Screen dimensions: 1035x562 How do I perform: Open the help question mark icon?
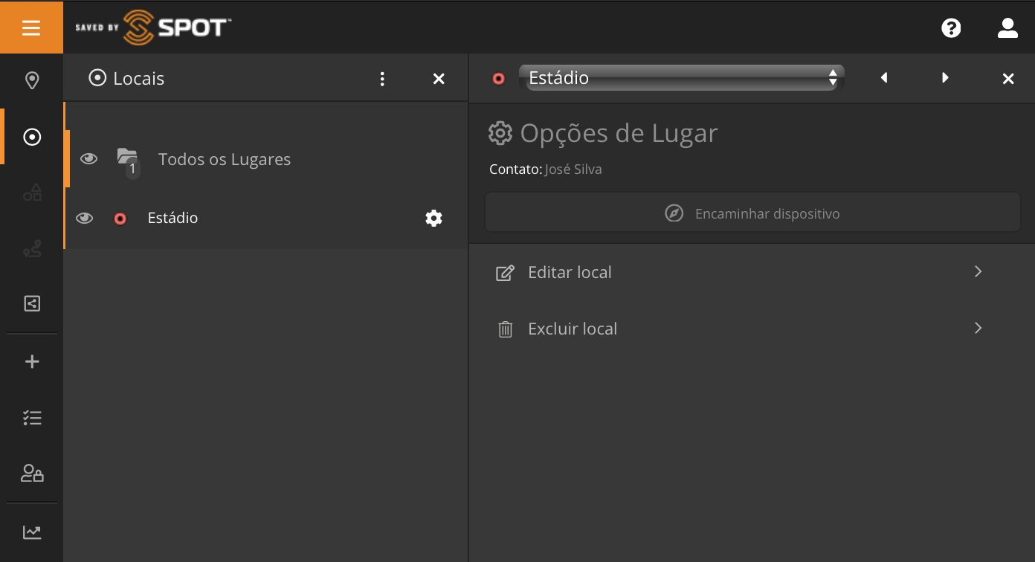click(951, 28)
